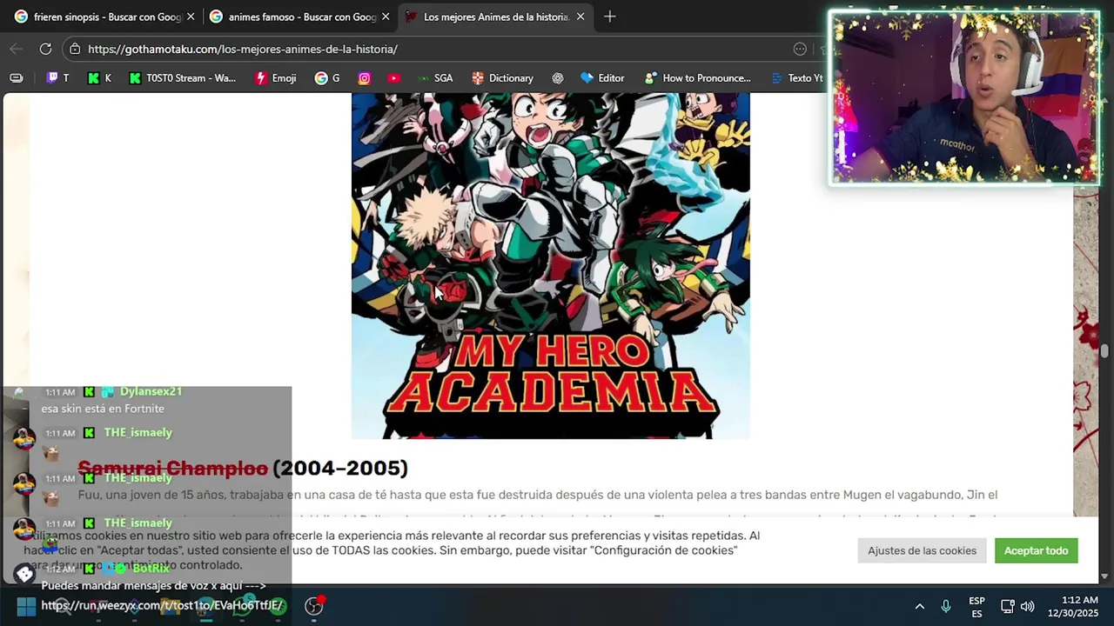Screen dimensions: 1114x626
Task: Open the Windows Start menu
Action: (25, 606)
